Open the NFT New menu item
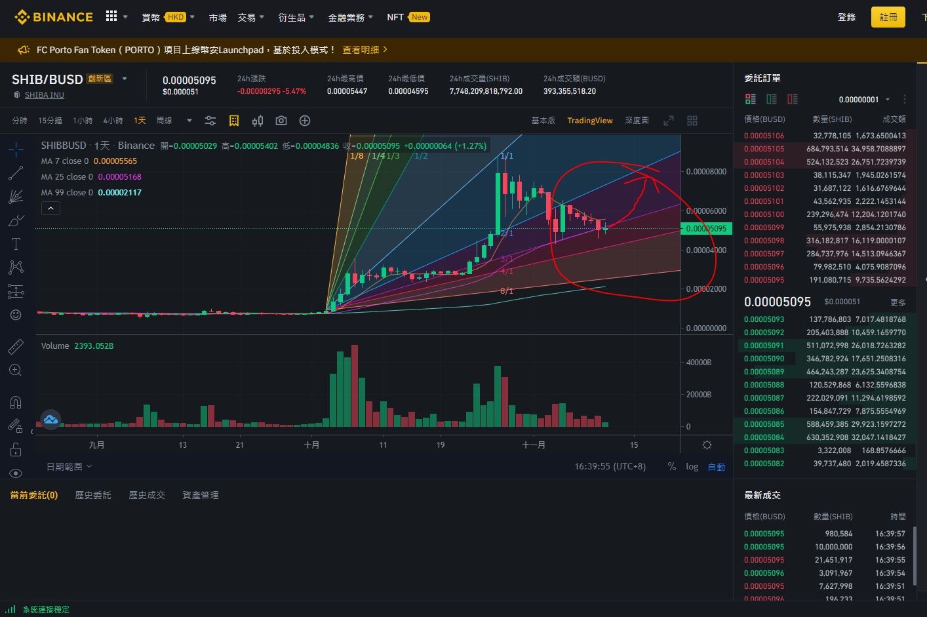This screenshot has height=617, width=927. tap(408, 18)
